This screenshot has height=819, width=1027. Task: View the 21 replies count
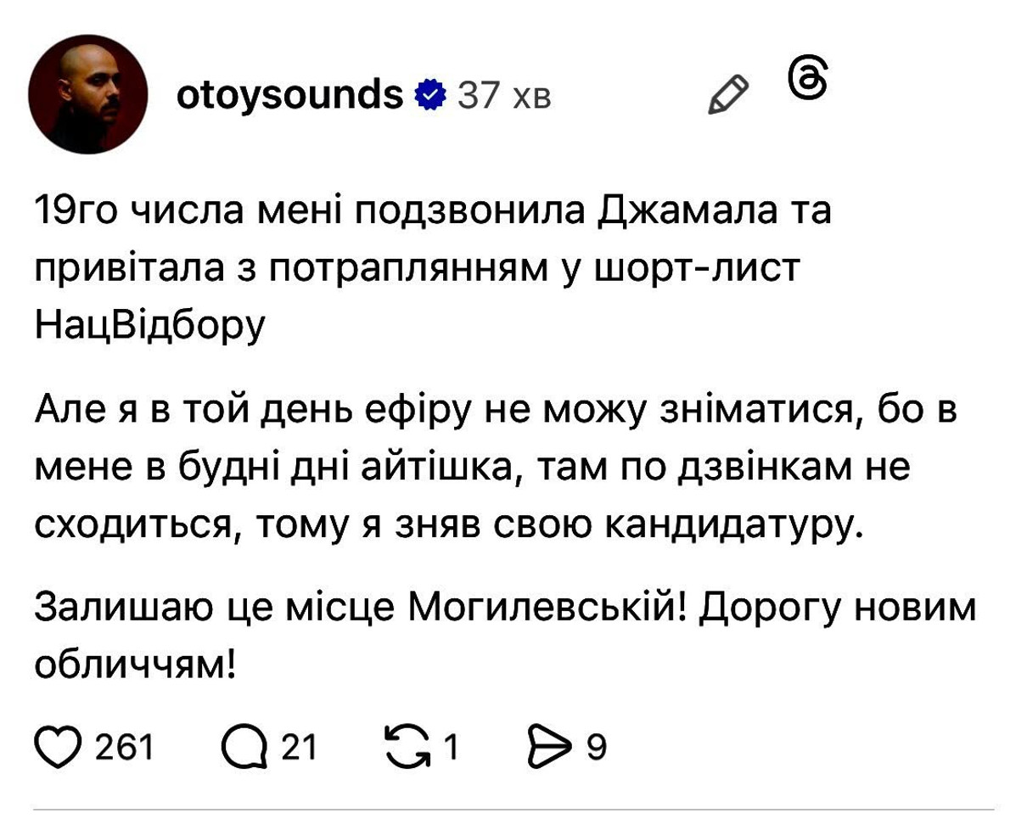299,747
